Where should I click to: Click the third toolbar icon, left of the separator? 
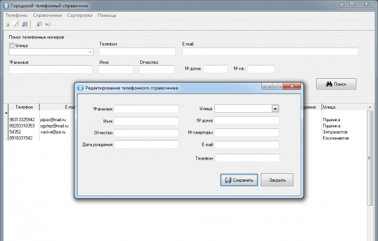coord(25,24)
